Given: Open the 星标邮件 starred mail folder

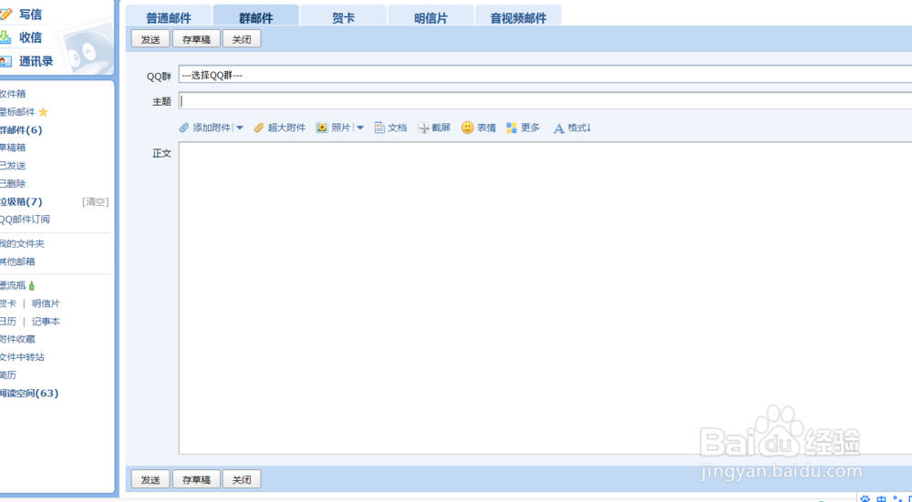Looking at the screenshot, I should [17, 111].
